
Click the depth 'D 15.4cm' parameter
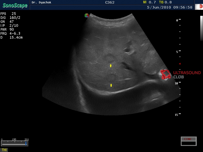[11, 37]
